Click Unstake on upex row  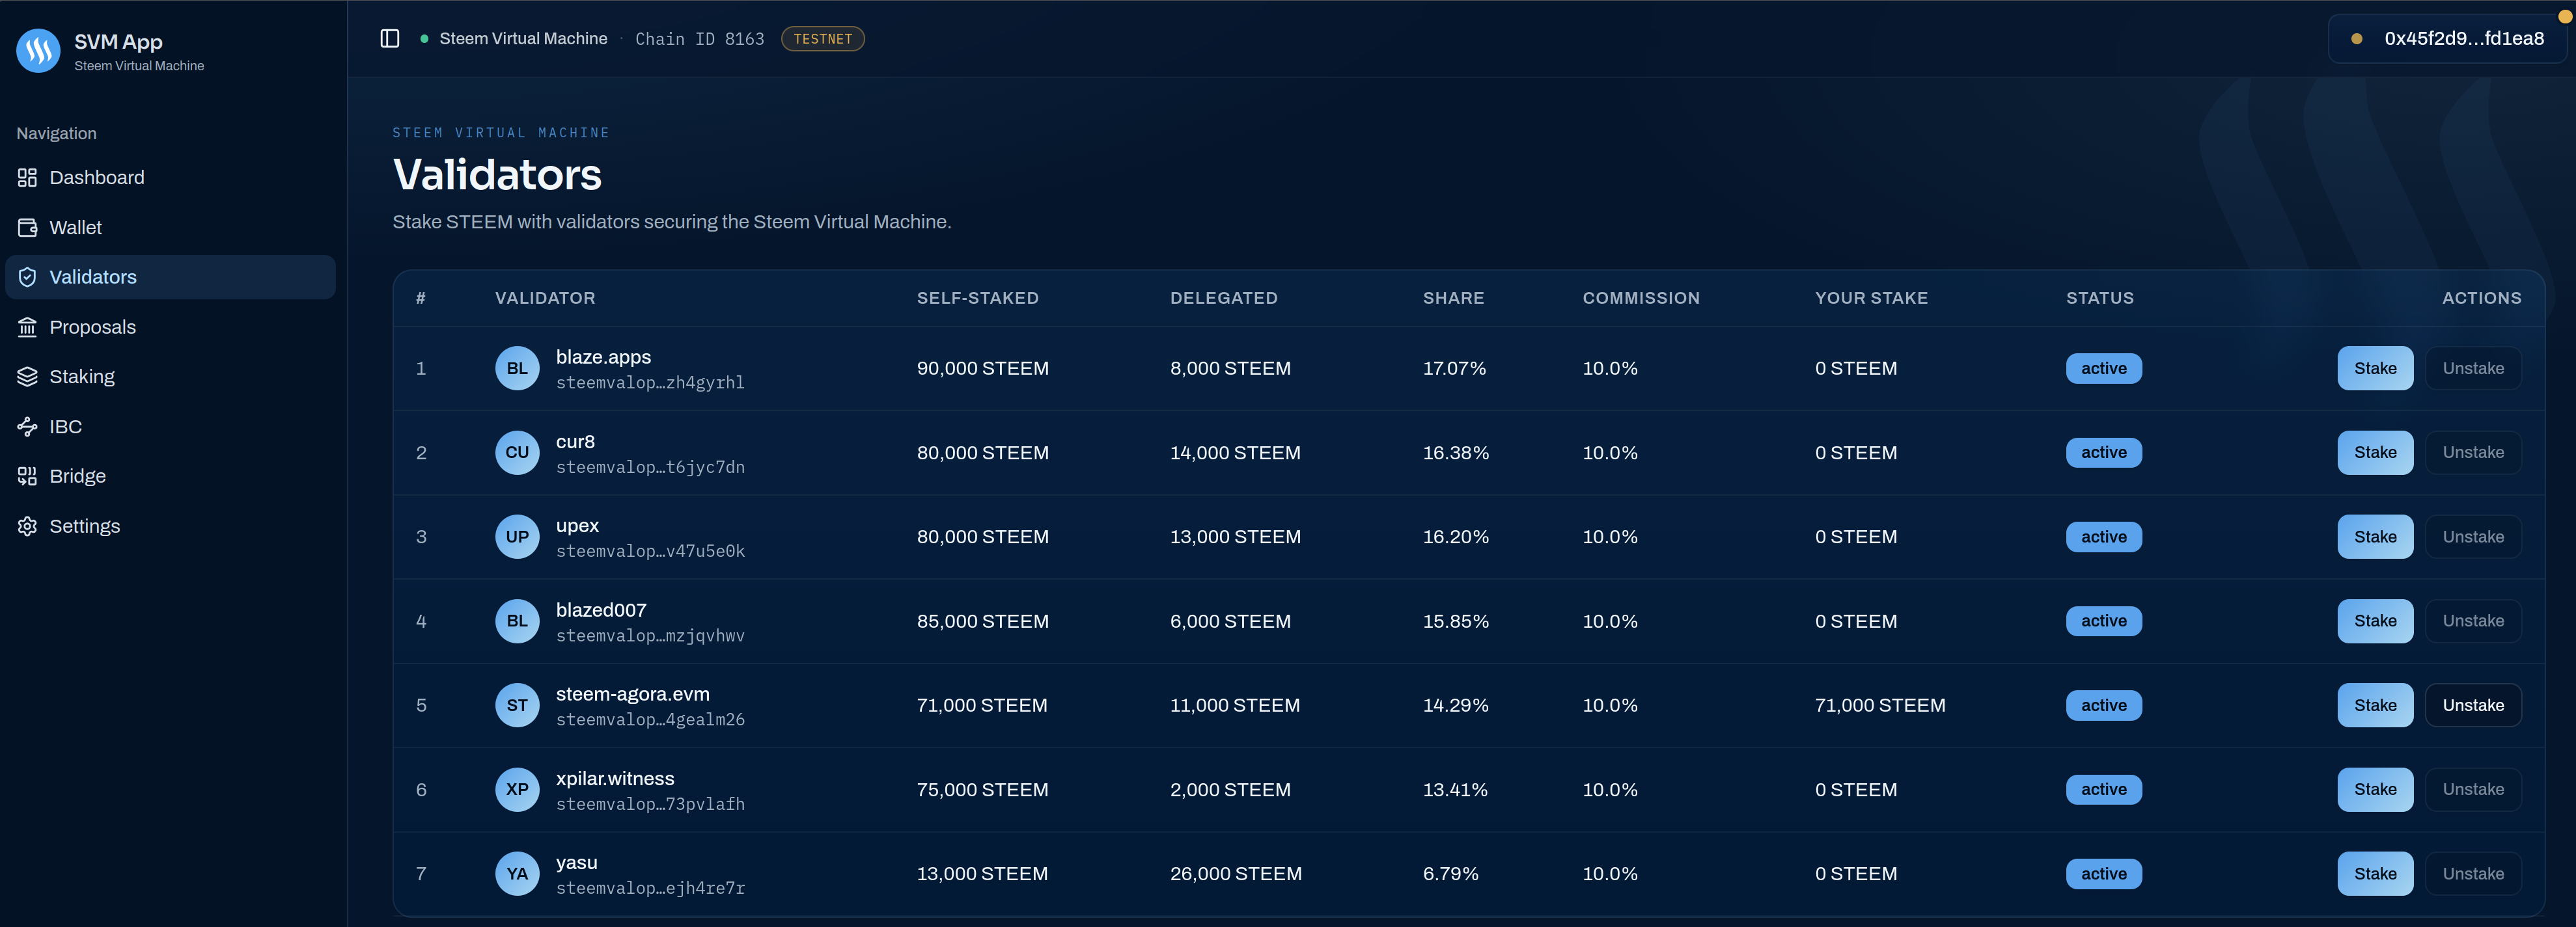click(x=2473, y=537)
